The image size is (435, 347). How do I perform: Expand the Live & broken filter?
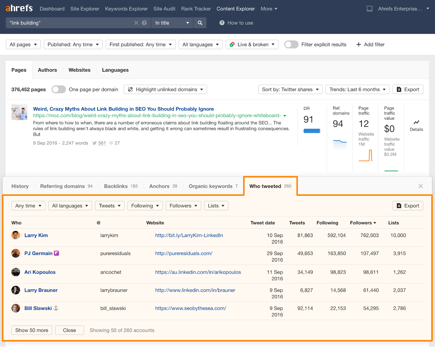tap(252, 45)
